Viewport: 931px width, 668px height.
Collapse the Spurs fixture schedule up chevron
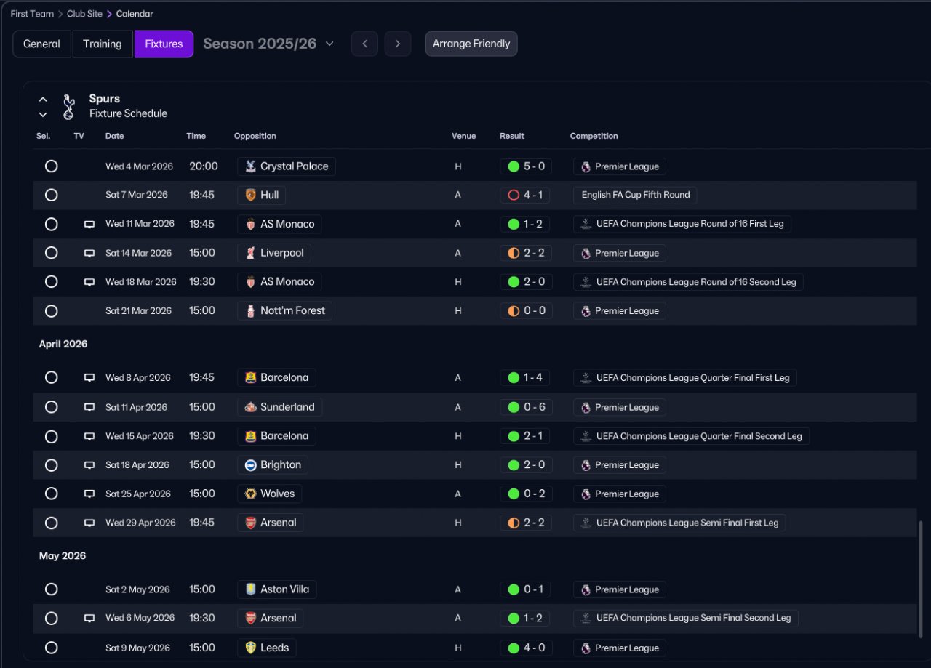43,100
